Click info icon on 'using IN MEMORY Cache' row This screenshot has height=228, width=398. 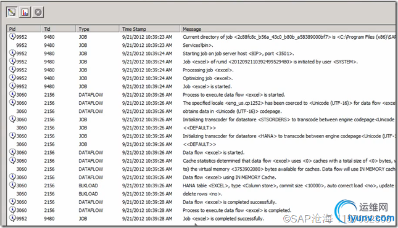tap(12, 177)
